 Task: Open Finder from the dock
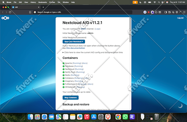click(x=31, y=117)
